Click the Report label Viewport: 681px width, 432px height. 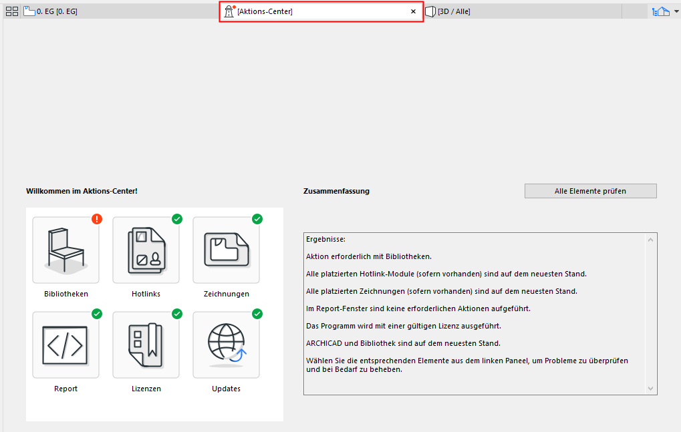pyautogui.click(x=65, y=389)
